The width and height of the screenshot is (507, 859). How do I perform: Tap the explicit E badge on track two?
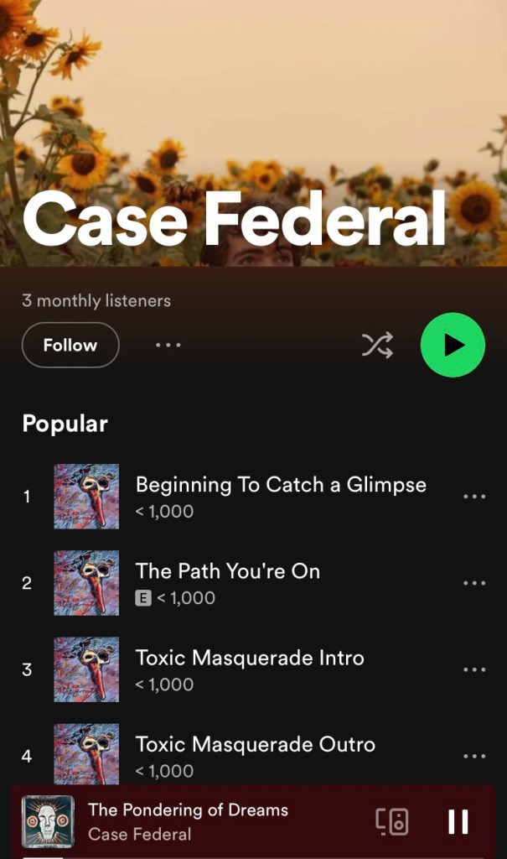point(143,598)
